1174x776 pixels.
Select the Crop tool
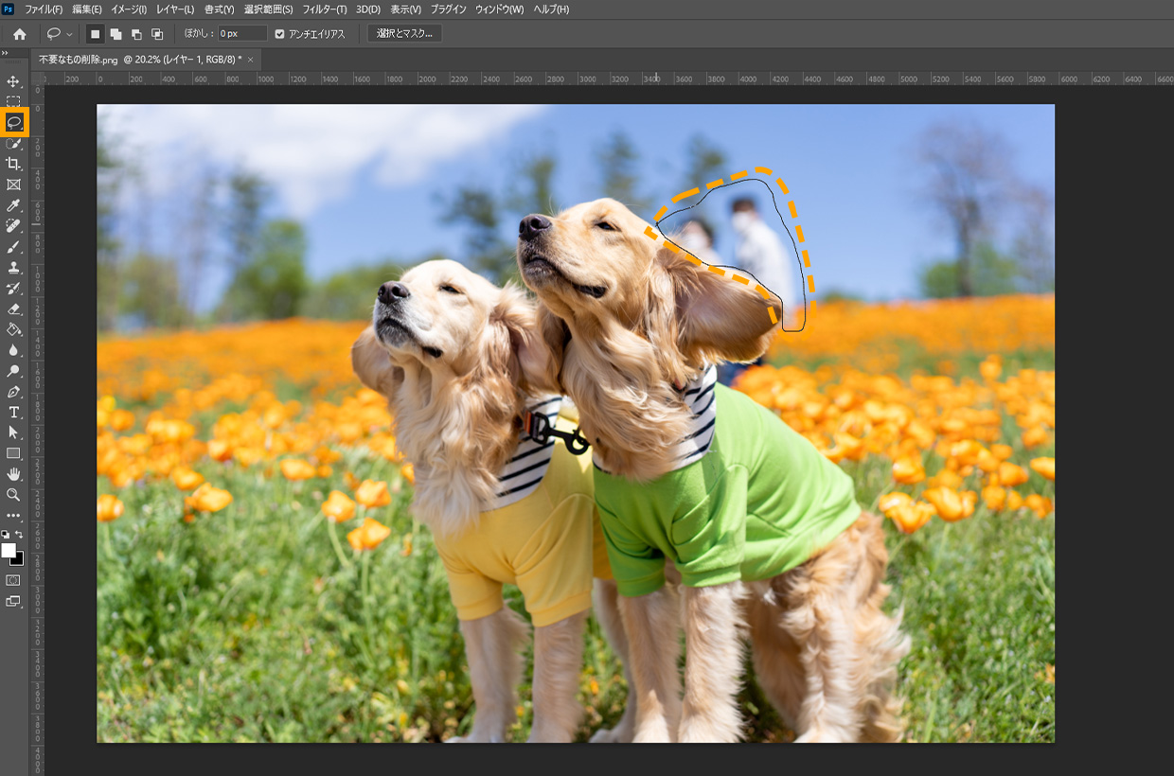[13, 164]
